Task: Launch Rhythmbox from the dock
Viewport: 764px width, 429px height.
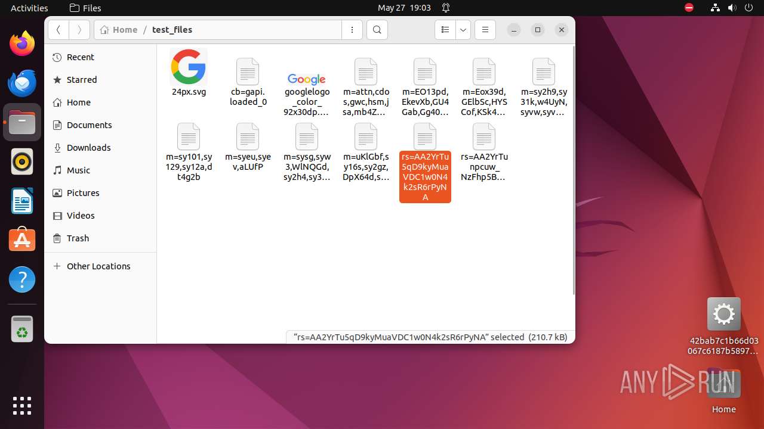Action: pyautogui.click(x=22, y=161)
